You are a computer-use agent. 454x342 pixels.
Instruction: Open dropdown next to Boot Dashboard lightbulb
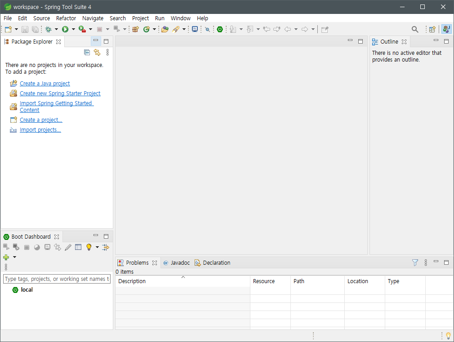(97, 247)
